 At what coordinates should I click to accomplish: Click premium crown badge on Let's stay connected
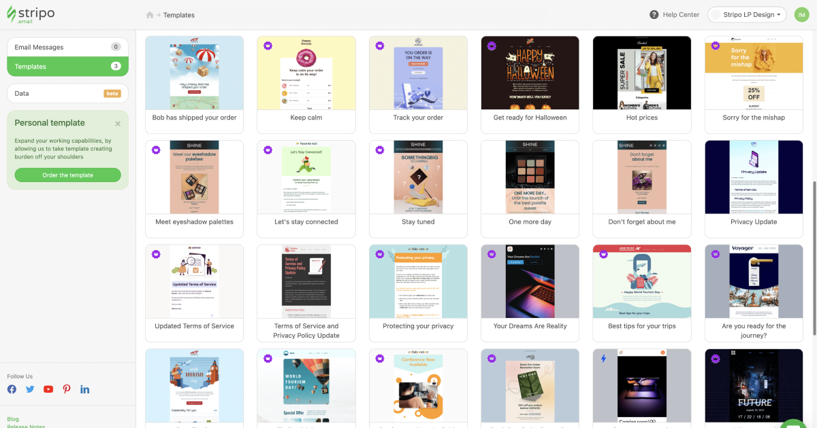click(268, 150)
